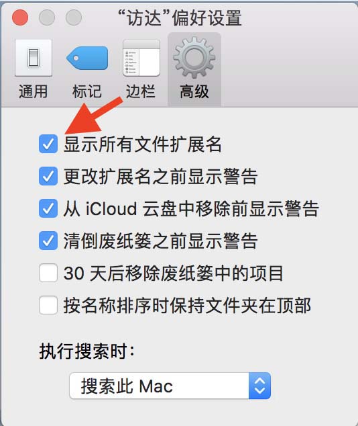Click the blue dropdown arrows button
Image resolution: width=358 pixels, height=426 pixels.
tap(259, 386)
